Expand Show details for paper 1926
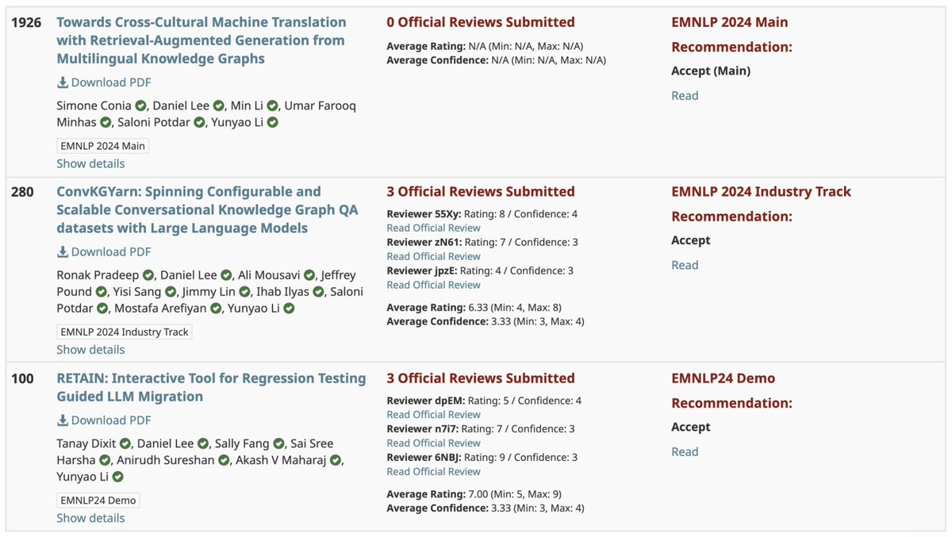 (x=90, y=163)
